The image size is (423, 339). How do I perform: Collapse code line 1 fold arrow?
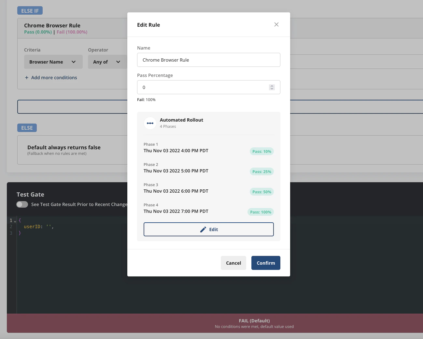15,221
